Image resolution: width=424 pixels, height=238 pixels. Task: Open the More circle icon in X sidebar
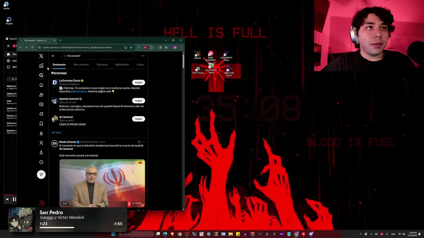pyautogui.click(x=41, y=162)
